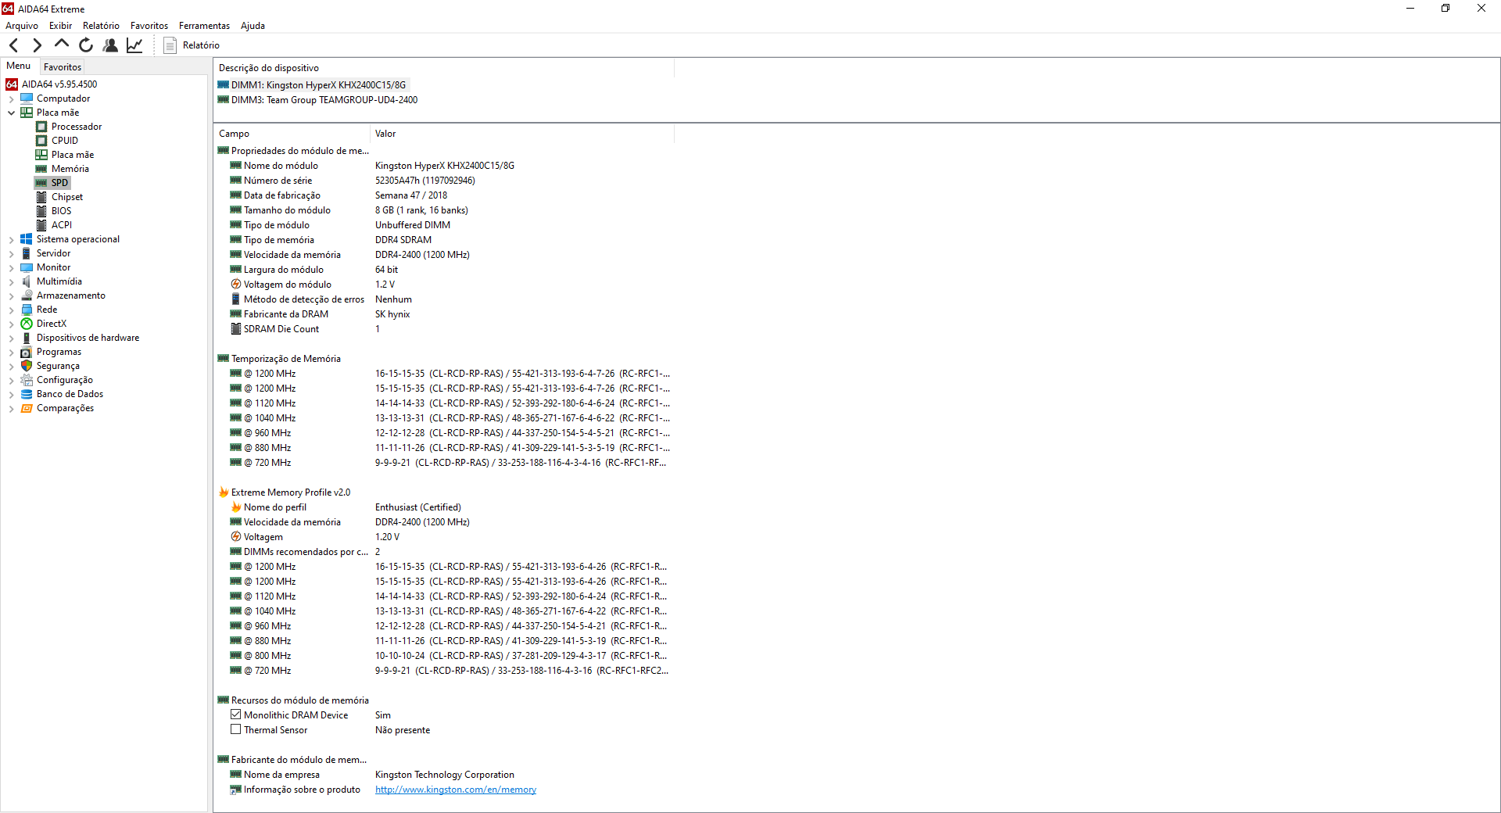Expand the Multimídia tree node
The height and width of the screenshot is (813, 1501).
(11, 281)
